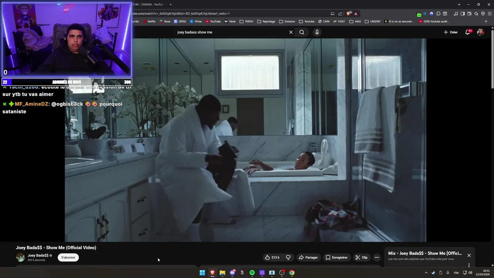The height and width of the screenshot is (278, 494).
Task: Expand the Reportage bookmarks folder
Action: (266, 21)
